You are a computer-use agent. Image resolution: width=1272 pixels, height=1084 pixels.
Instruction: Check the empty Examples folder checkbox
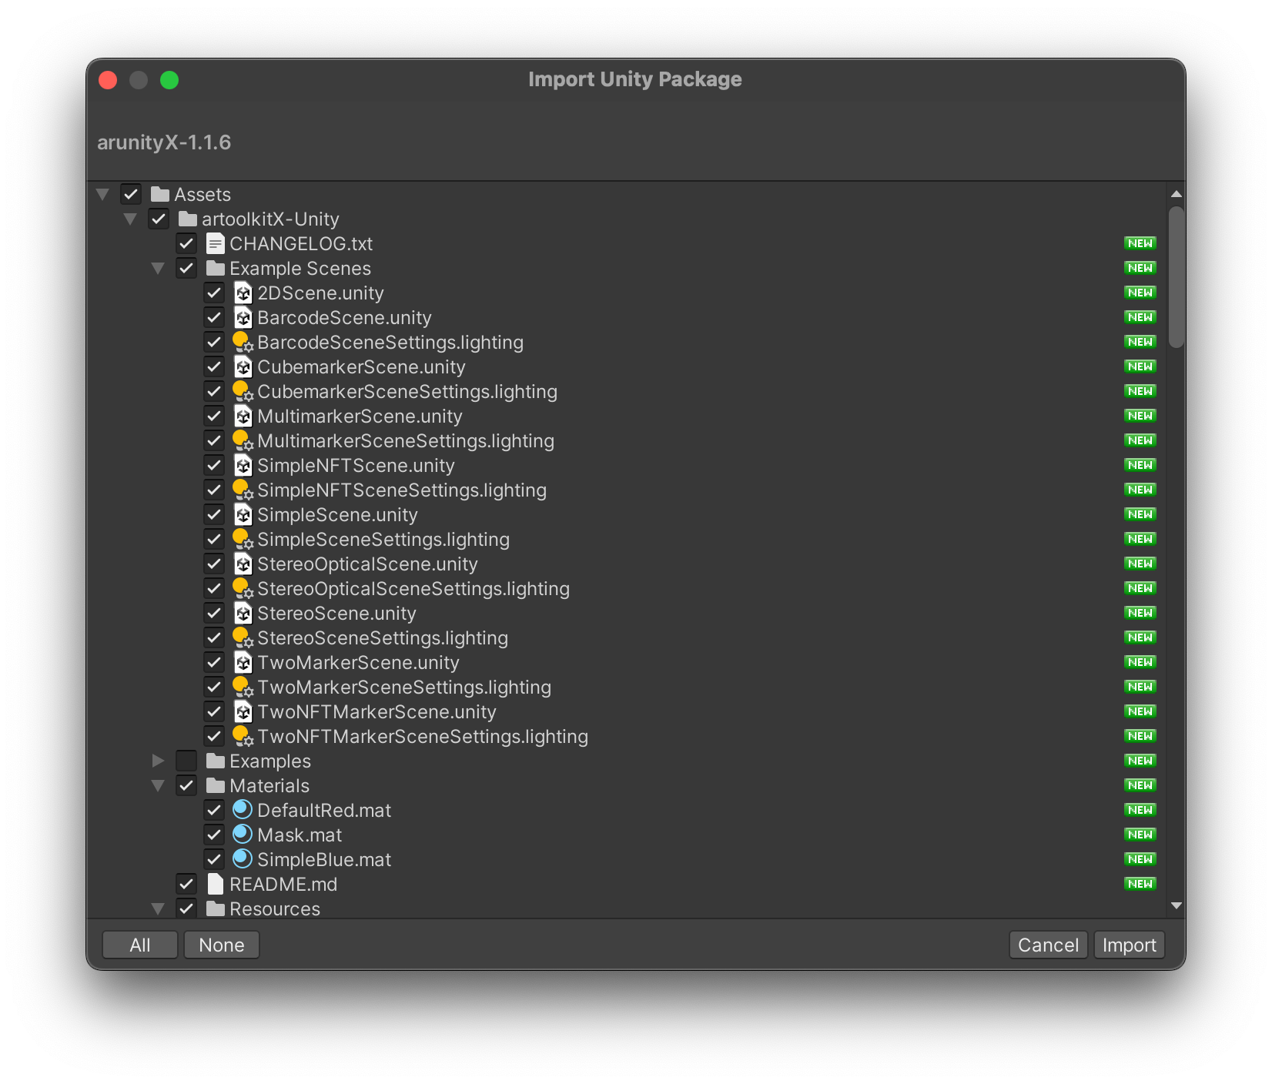(186, 761)
